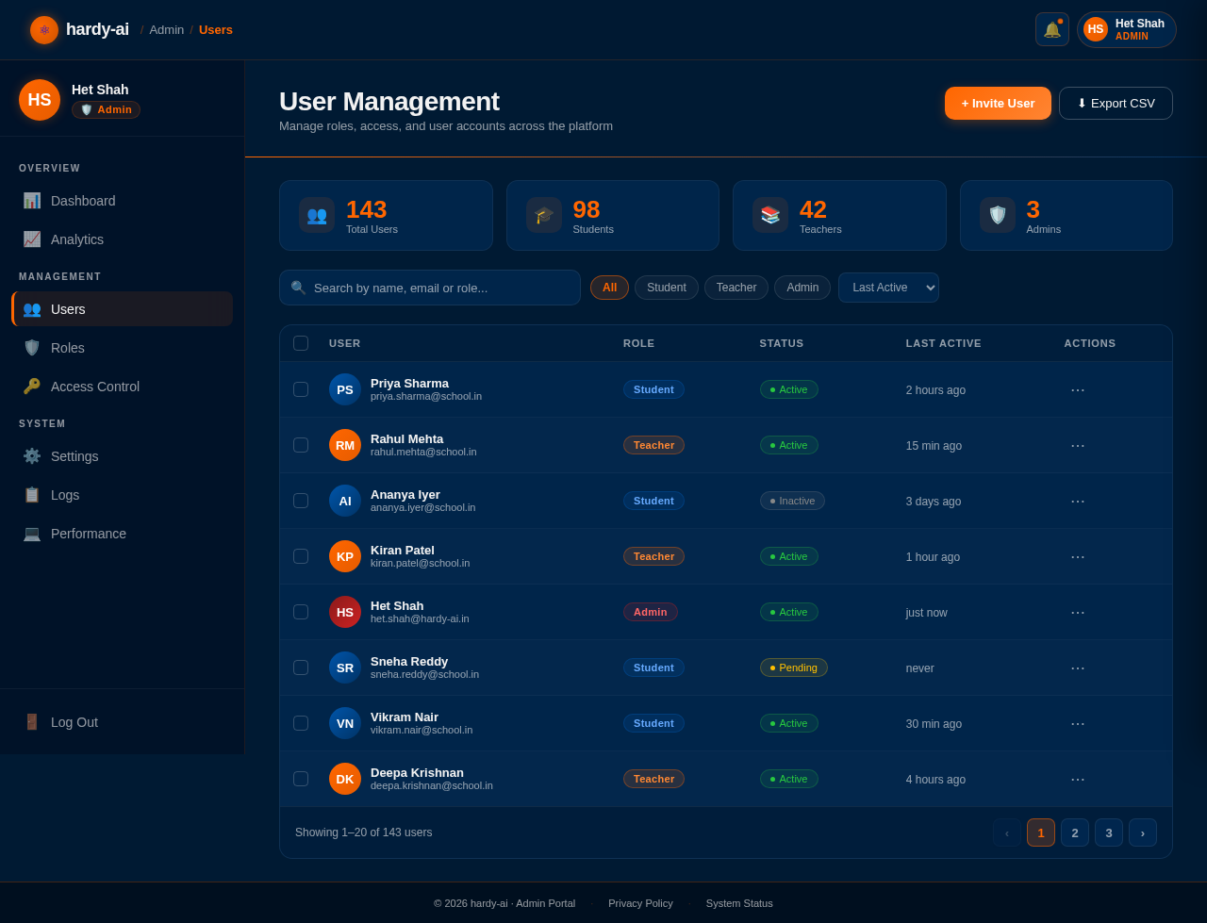The width and height of the screenshot is (1207, 923).
Task: Tick Sneha Reddy's row checkbox
Action: [x=300, y=667]
